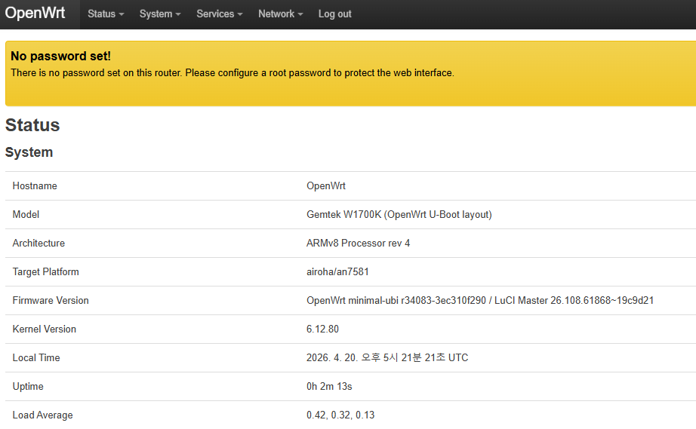Screen dimensions: 696x429
Task: Click the "Model" row label
Action: tap(26, 214)
